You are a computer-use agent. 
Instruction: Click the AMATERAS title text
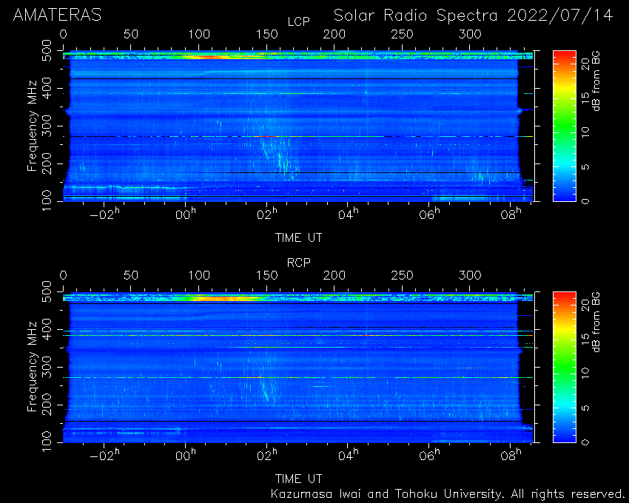[x=58, y=16]
